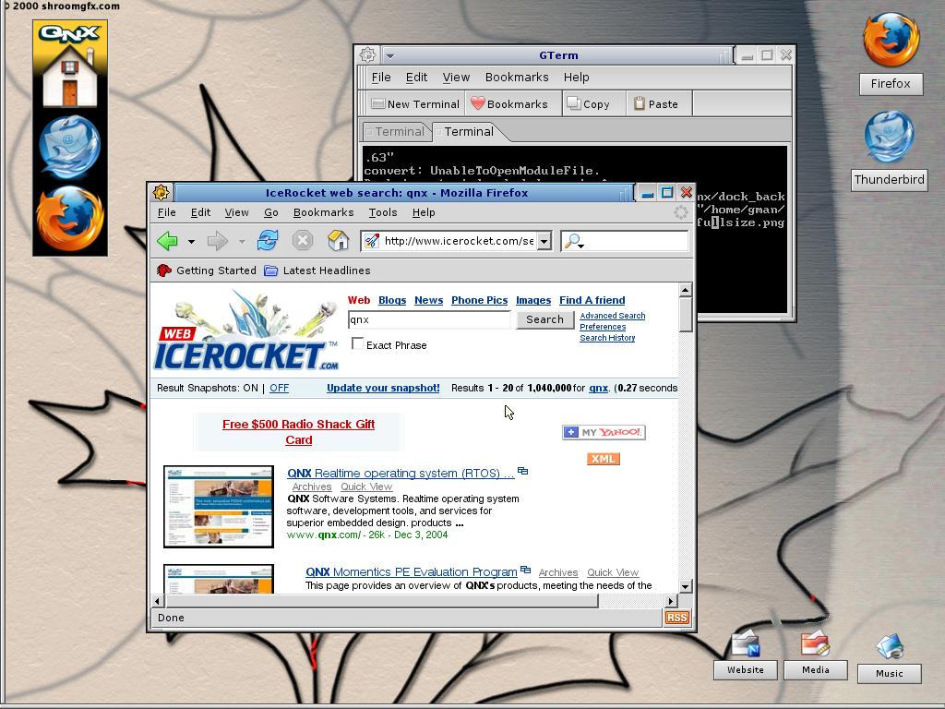Viewport: 945px width, 709px height.
Task: Open the URL bar history dropdown
Action: pos(544,241)
